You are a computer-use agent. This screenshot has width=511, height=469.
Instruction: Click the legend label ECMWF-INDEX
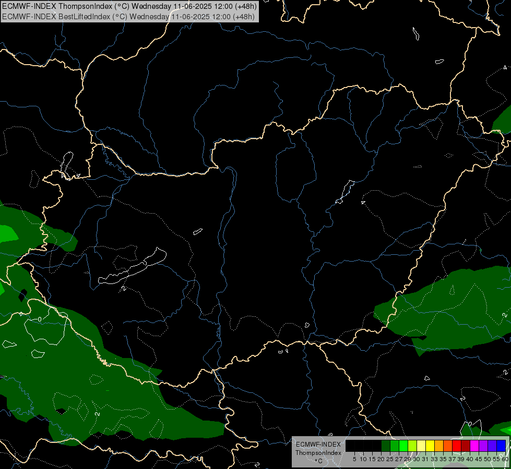point(318,445)
